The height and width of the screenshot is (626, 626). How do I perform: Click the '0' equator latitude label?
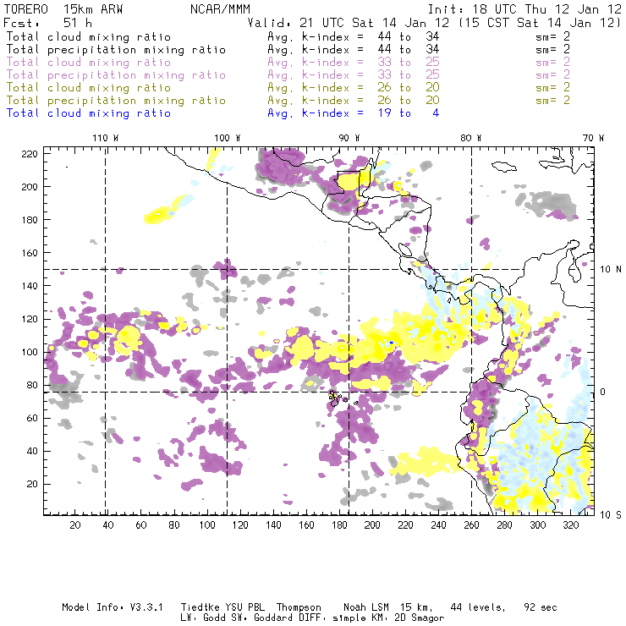[x=603, y=392]
